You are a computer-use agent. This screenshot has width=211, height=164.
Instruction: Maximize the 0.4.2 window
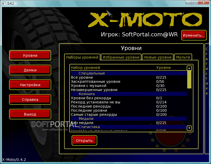pyautogui.click(x=195, y=3)
